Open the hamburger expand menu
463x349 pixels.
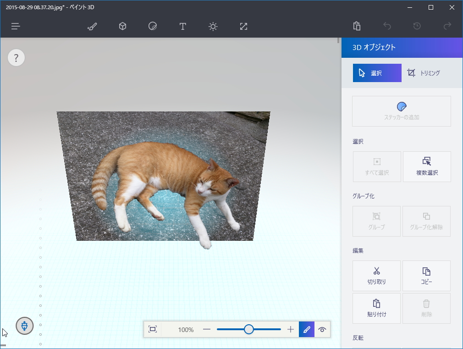click(x=16, y=26)
